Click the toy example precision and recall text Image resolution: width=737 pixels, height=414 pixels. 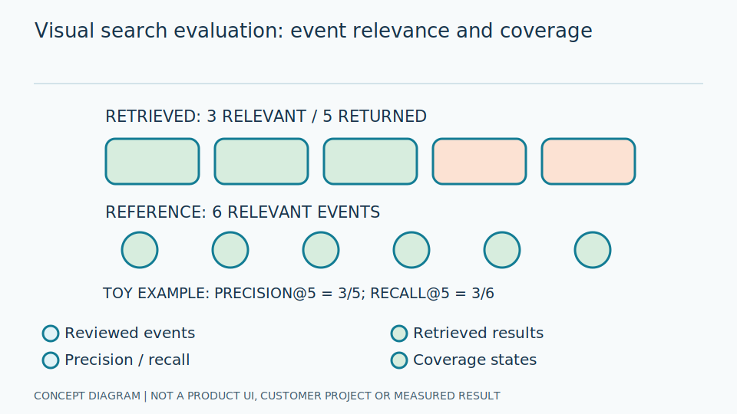[299, 294]
